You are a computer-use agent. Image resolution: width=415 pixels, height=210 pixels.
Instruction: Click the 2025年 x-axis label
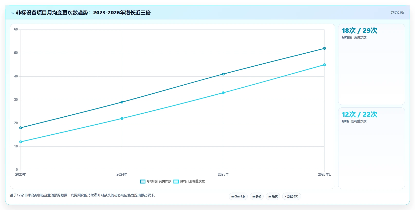(x=223, y=174)
